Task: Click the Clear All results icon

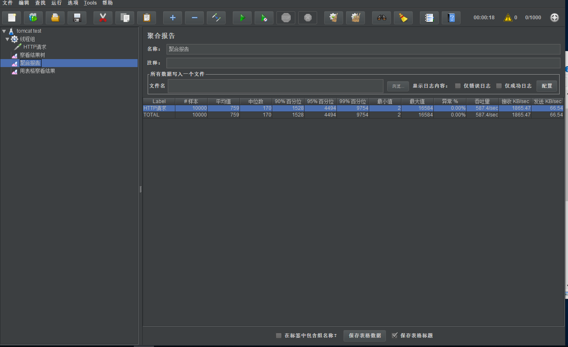Action: [x=355, y=18]
